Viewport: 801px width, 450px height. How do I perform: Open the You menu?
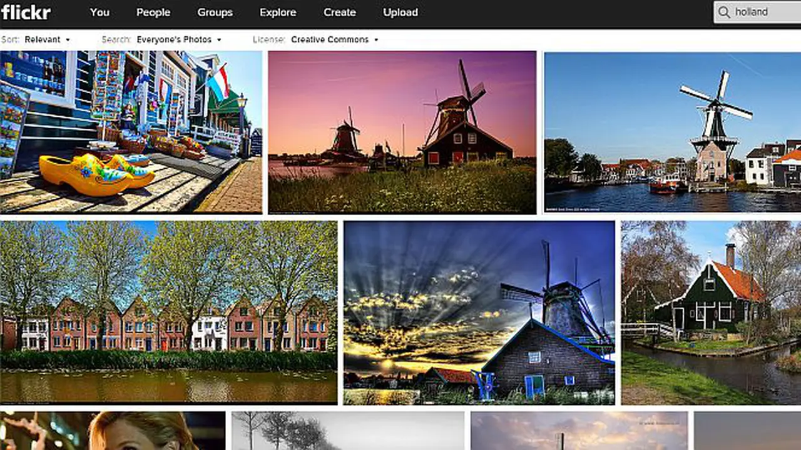coord(99,12)
